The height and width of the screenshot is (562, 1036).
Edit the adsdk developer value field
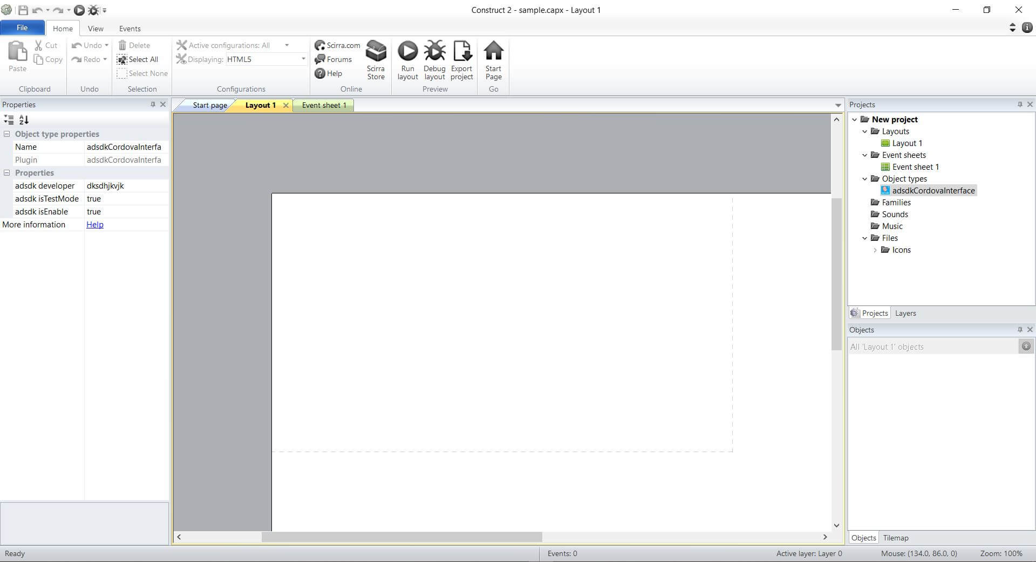click(x=126, y=186)
